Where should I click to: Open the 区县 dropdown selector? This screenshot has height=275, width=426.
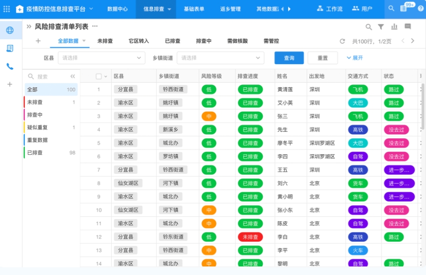(101, 58)
